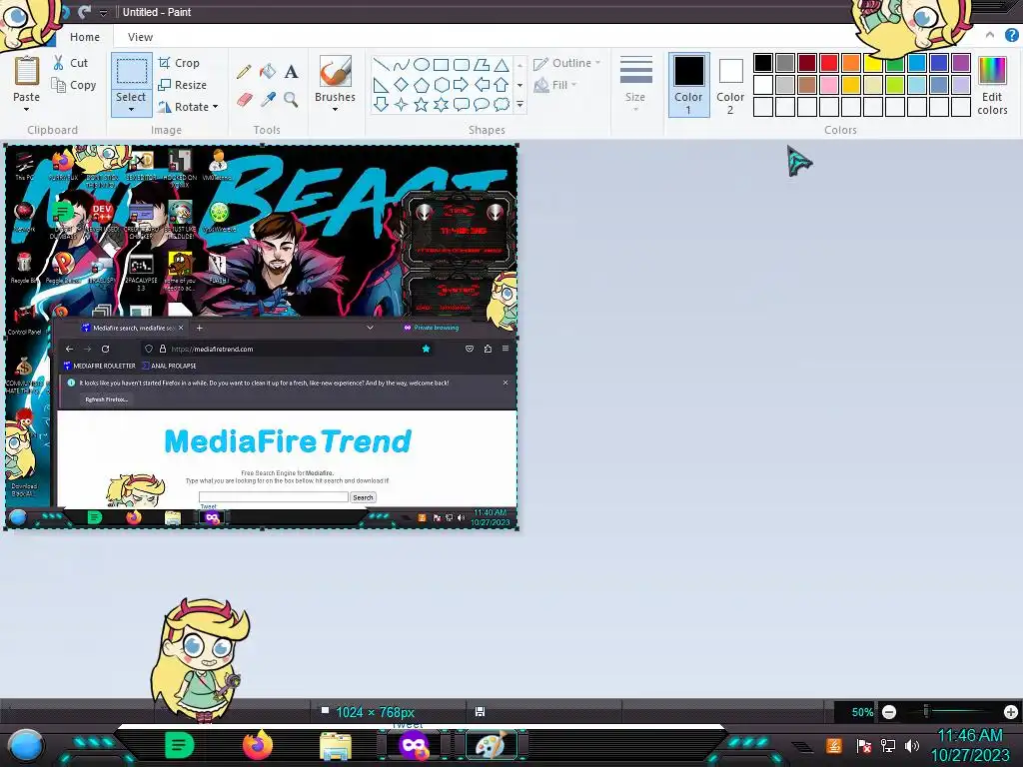Zoom in with the plus button
1023x767 pixels.
click(x=1011, y=712)
